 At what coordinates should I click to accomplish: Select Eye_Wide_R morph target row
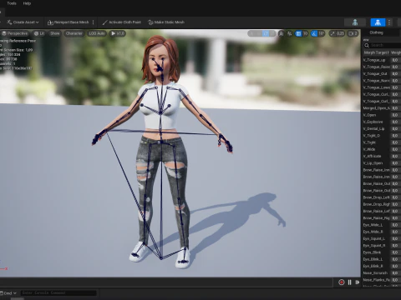coord(382,232)
